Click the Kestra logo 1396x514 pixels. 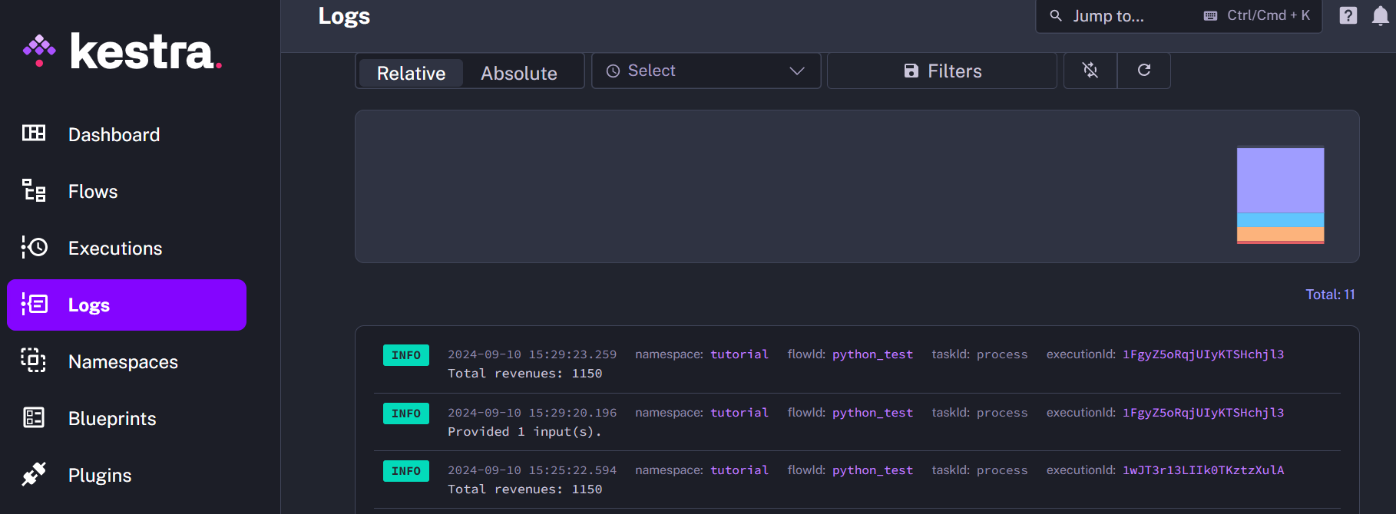[x=123, y=51]
